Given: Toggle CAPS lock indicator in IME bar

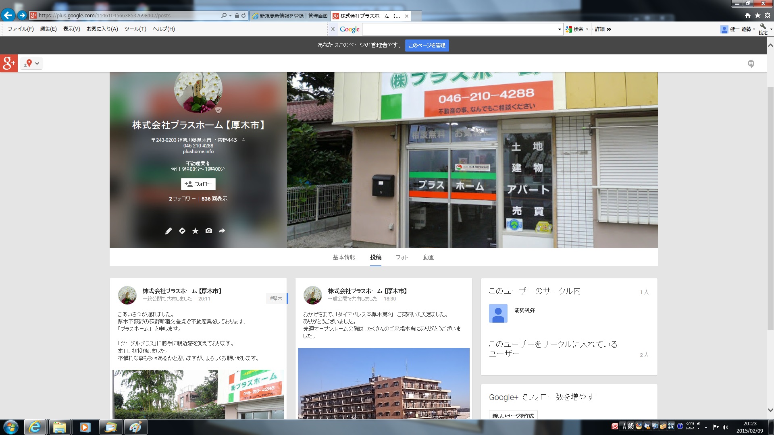Looking at the screenshot, I should [x=690, y=424].
